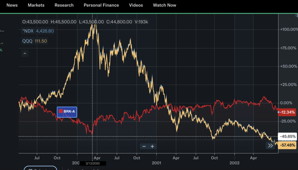The image size is (298, 170).
Task: Zoom out the chart with minus button
Action: pos(144,146)
